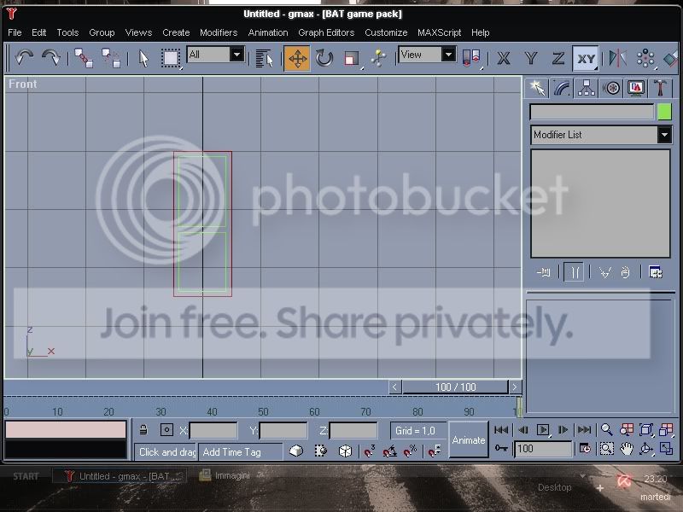
Task: Click the Next Frame button
Action: [x=563, y=430]
